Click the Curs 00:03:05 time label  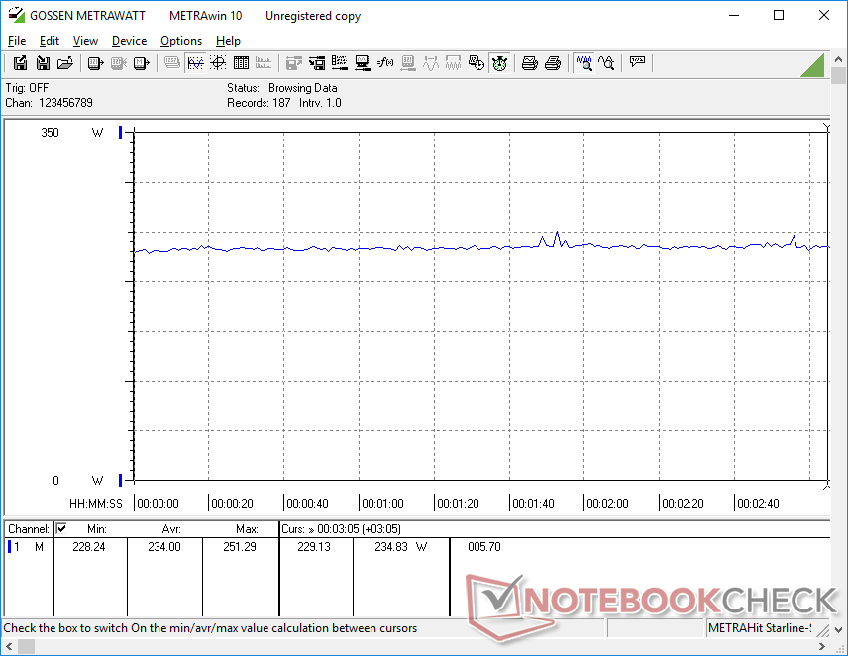[x=341, y=529]
